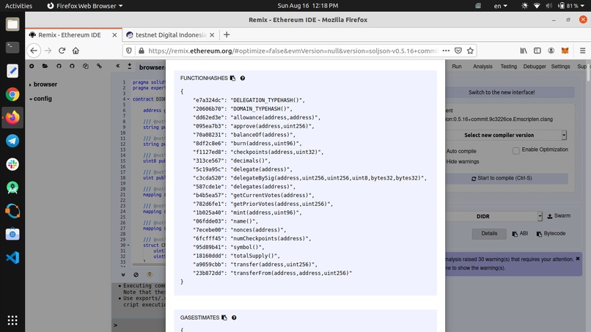Launch Visual Studio Code from dock
Screen dimensions: 591x332
[12, 258]
